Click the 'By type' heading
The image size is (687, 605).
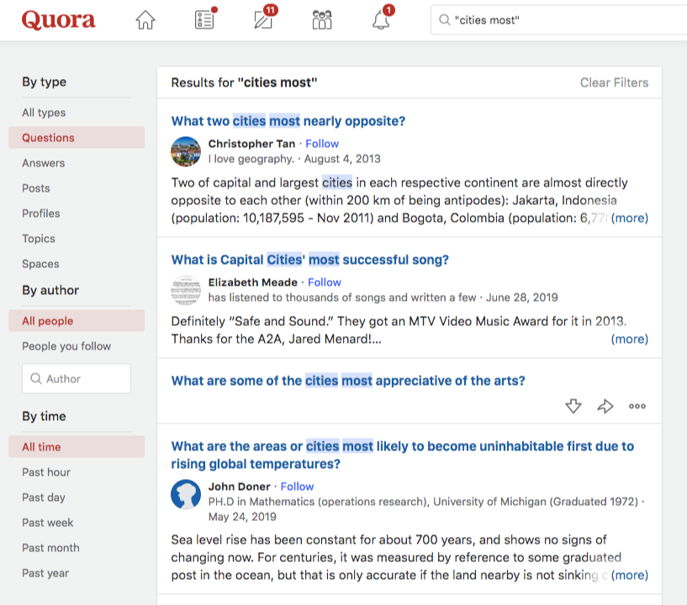45,82
